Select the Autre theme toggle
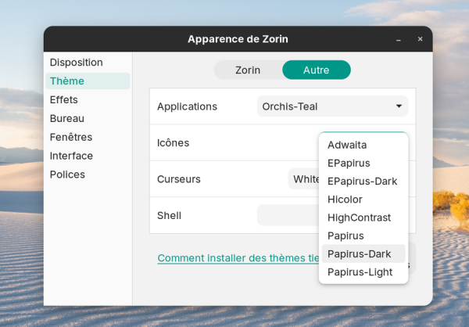Screen dimensions: 469x327 pos(316,70)
